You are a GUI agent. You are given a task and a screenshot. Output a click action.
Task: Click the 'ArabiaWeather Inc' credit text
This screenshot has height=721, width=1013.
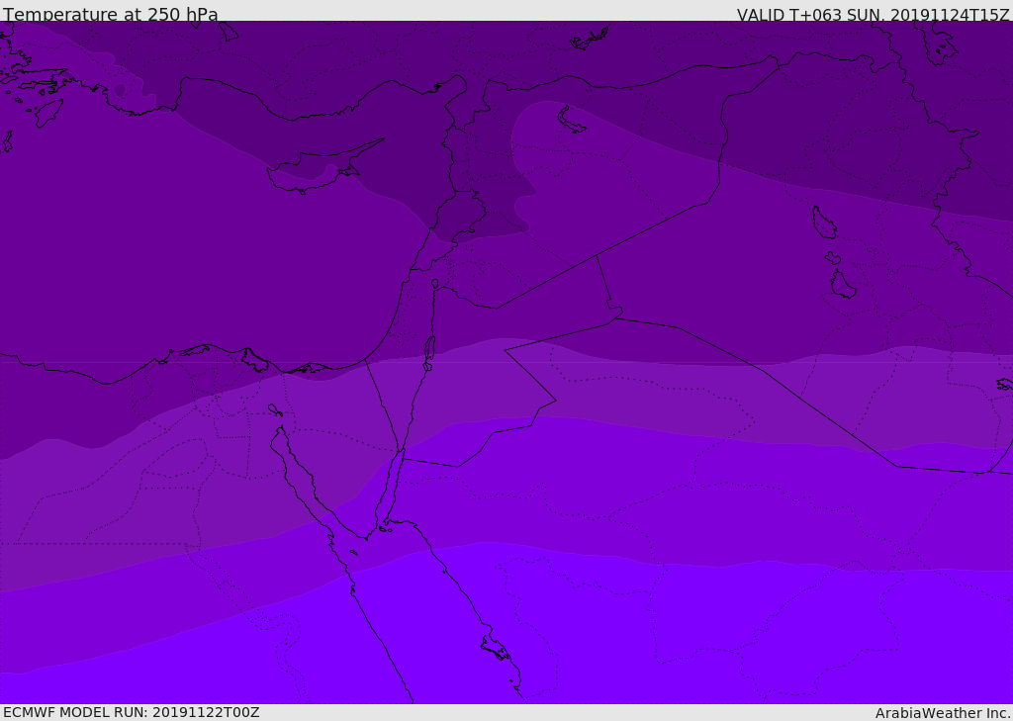[942, 713]
